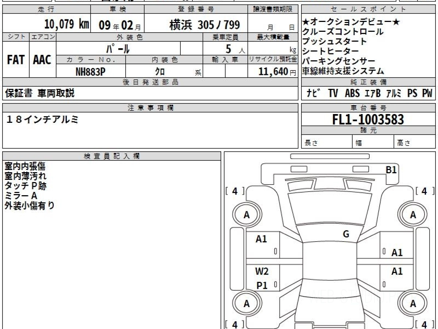Select the W2 mark on the door
Image resolution: width=438 pixels, height=329 pixels.
(262, 271)
